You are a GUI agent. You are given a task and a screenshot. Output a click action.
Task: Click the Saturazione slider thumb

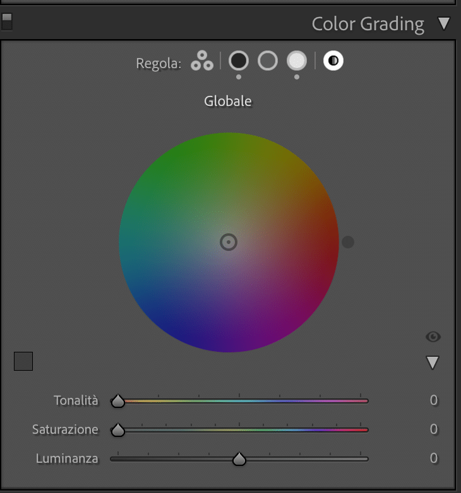(118, 430)
